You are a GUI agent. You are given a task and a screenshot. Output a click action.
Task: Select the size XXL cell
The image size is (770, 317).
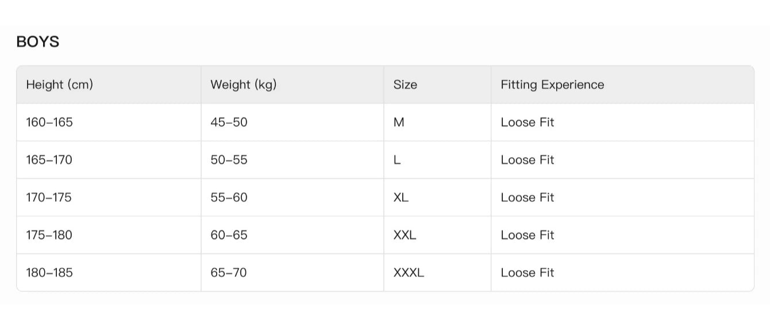(405, 235)
